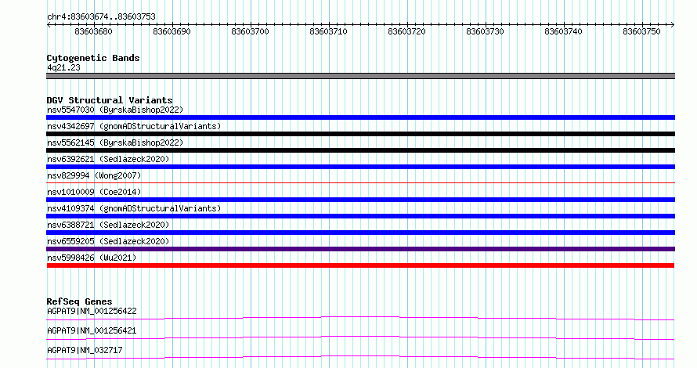The image size is (697, 368).
Task: Open variant nsv4342697 (gnomADStructuralVariants) label
Action: [134, 126]
